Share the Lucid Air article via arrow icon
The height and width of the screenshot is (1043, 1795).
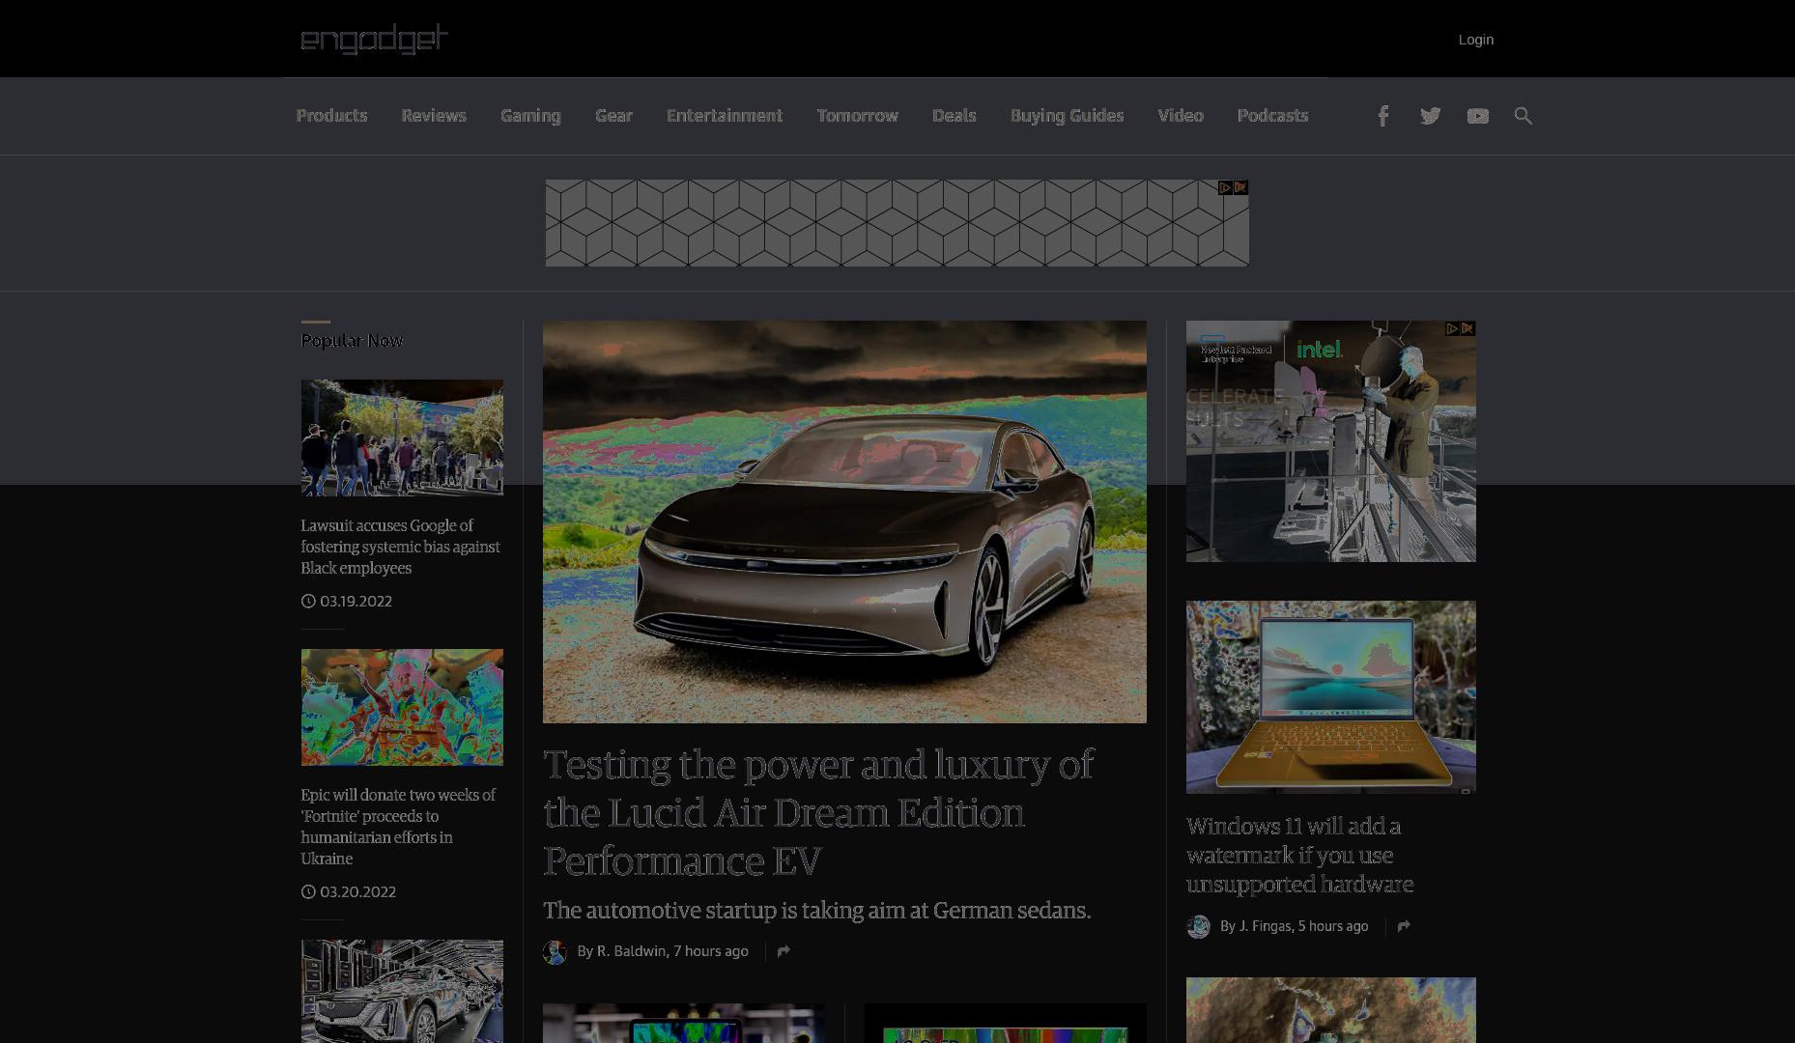[784, 951]
